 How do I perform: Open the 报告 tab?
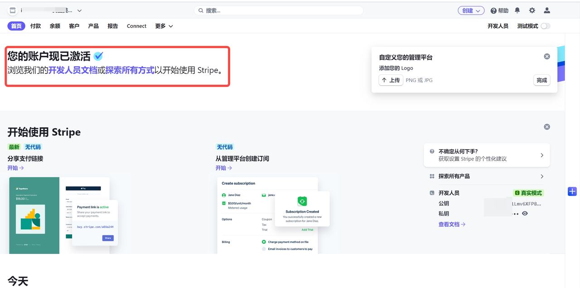(113, 26)
